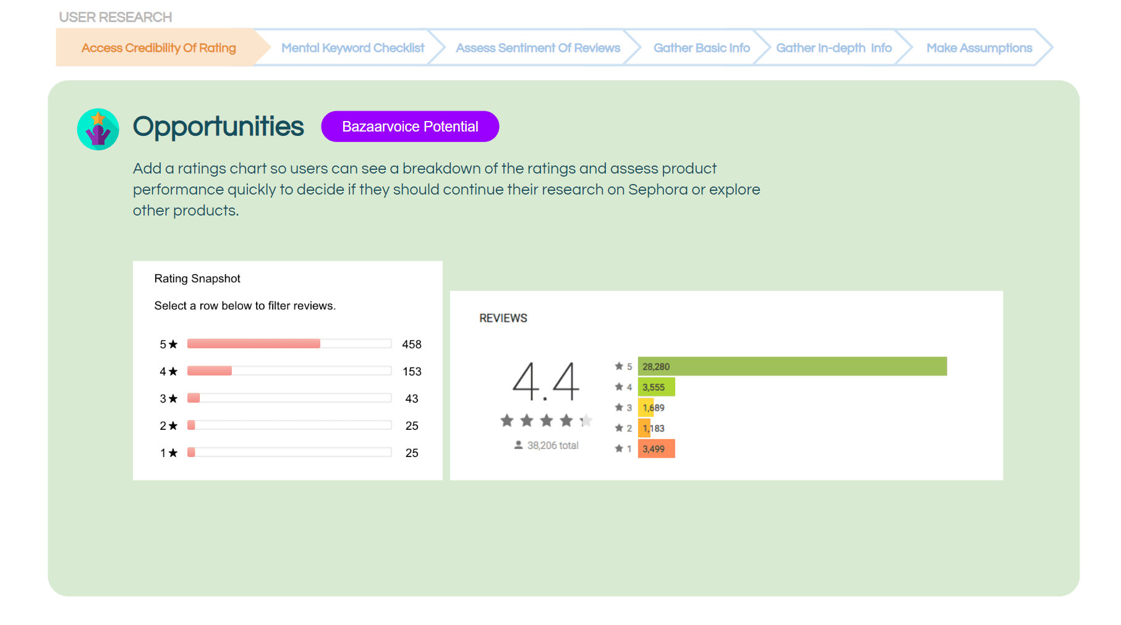Click the yellow 1,689 three-star bar
Image resolution: width=1121 pixels, height=625 pixels.
646,408
